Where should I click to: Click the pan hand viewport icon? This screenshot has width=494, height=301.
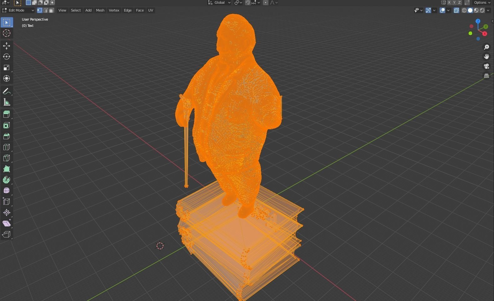(x=486, y=57)
